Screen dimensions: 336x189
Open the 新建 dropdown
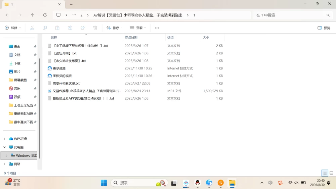[x=13, y=28]
